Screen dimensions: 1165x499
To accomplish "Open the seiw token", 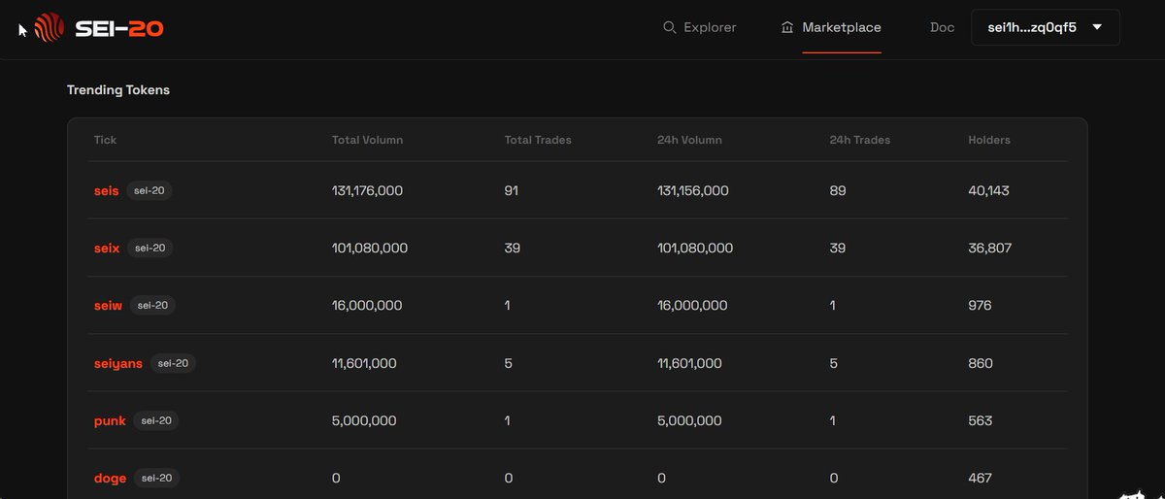I will (108, 306).
